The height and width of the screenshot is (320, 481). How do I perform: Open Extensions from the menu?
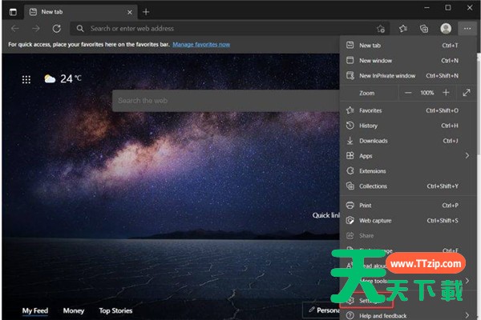(409, 171)
